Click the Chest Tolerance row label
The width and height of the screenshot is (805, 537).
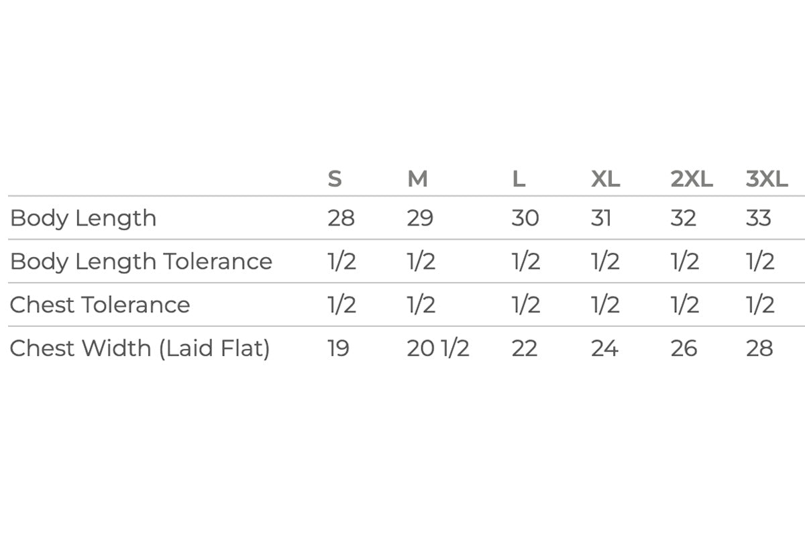(100, 305)
